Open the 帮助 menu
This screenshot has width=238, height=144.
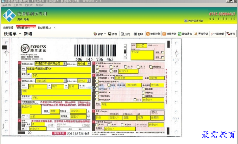[x=40, y=5]
